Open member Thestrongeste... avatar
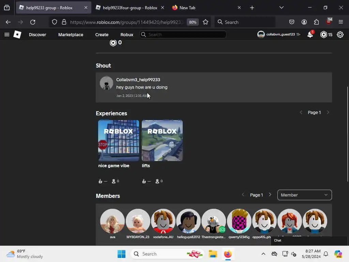This screenshot has height=262, width=349. [214, 221]
